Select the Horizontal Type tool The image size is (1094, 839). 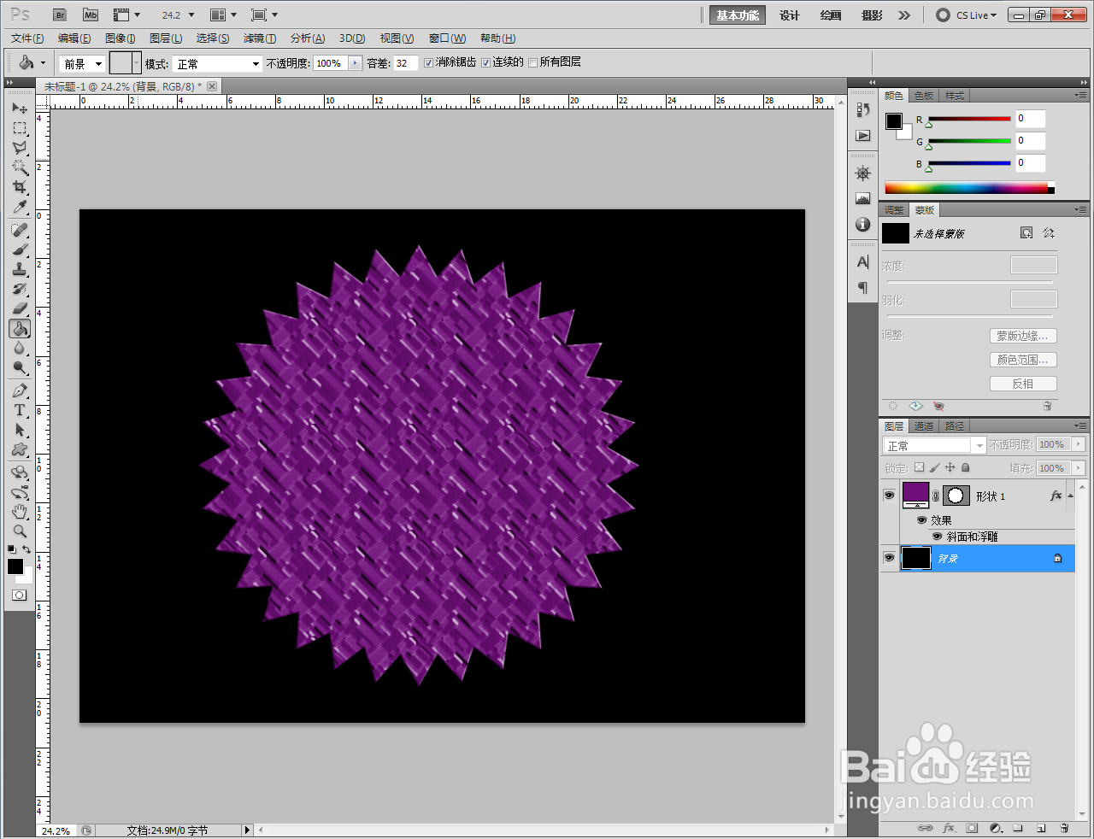pyautogui.click(x=20, y=410)
